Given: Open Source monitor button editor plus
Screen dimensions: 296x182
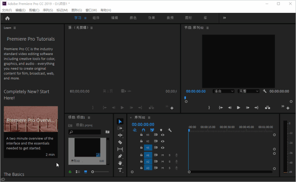Looking at the screenshot, I should (x=172, y=108).
